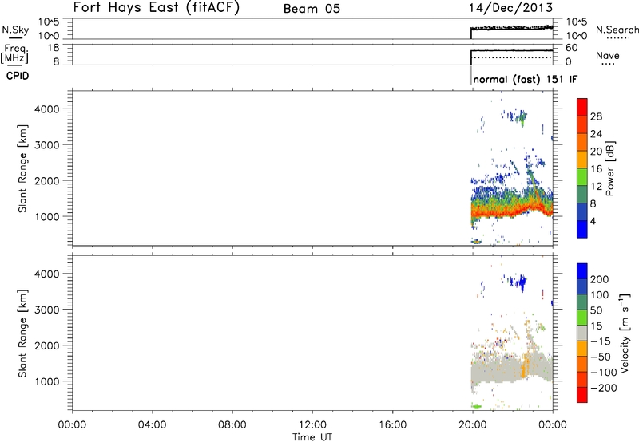Pick light green segment of Power color bar
The image size is (639, 442).
582,177
